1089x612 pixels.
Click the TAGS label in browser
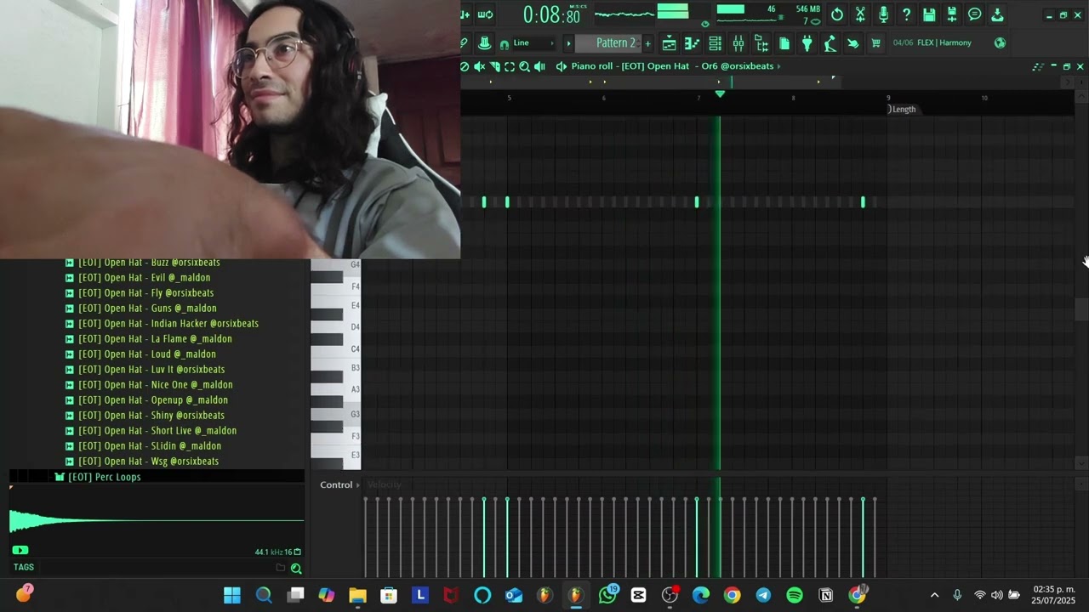[x=24, y=567]
